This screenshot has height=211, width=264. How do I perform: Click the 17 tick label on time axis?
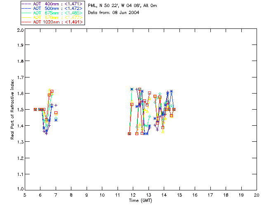click(210, 195)
